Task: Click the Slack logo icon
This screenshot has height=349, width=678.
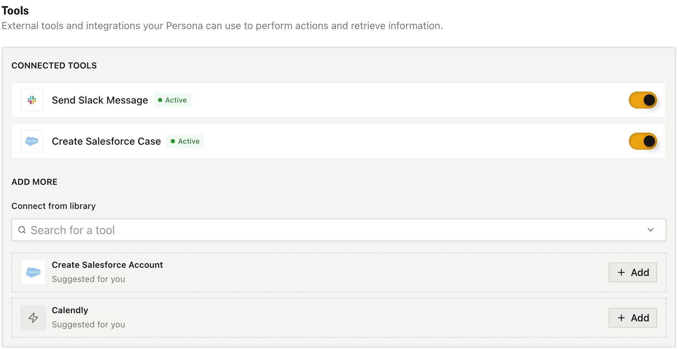Action: 32,100
